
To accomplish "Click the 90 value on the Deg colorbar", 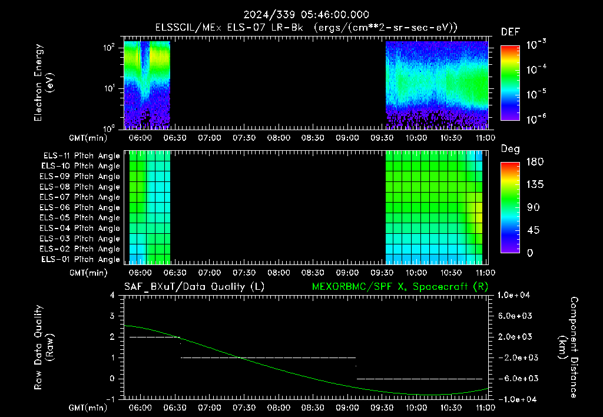I will (533, 207).
